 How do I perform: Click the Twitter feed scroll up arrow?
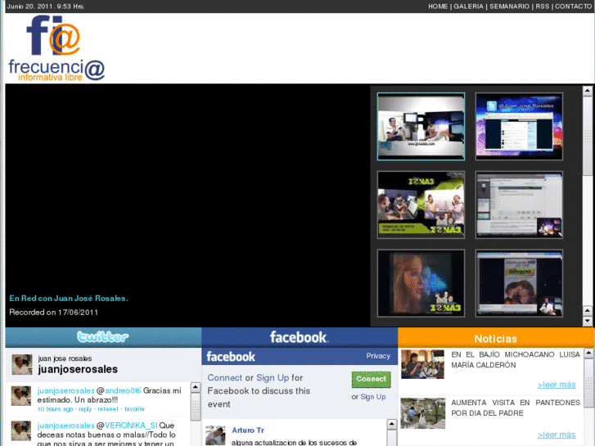coord(196,387)
